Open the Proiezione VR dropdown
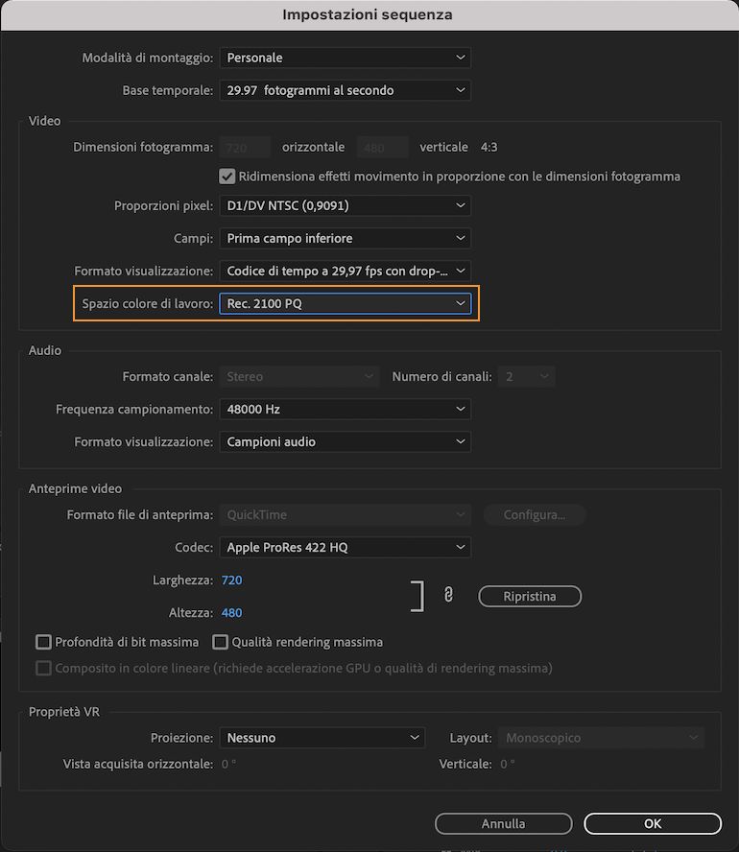 322,738
